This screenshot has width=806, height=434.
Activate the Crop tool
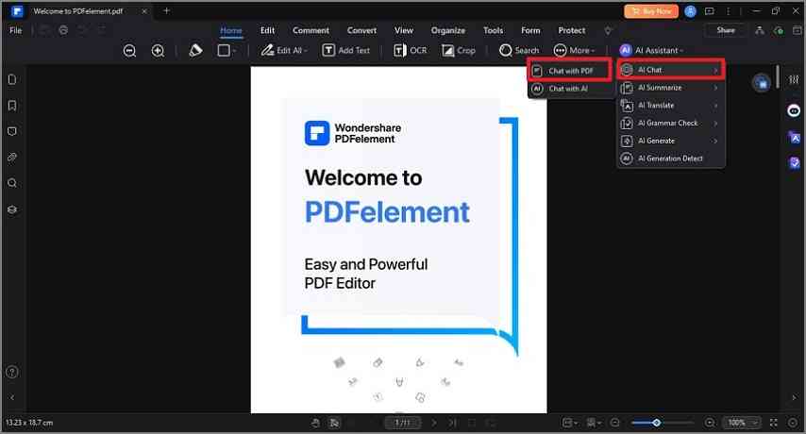pyautogui.click(x=459, y=50)
